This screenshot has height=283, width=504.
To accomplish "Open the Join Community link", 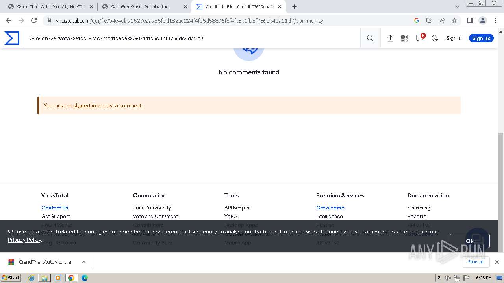I will (x=152, y=208).
